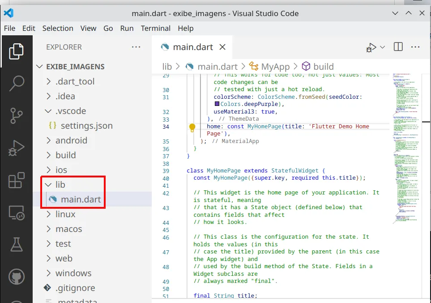Open the View menu
This screenshot has width=431, height=303.
[88, 28]
